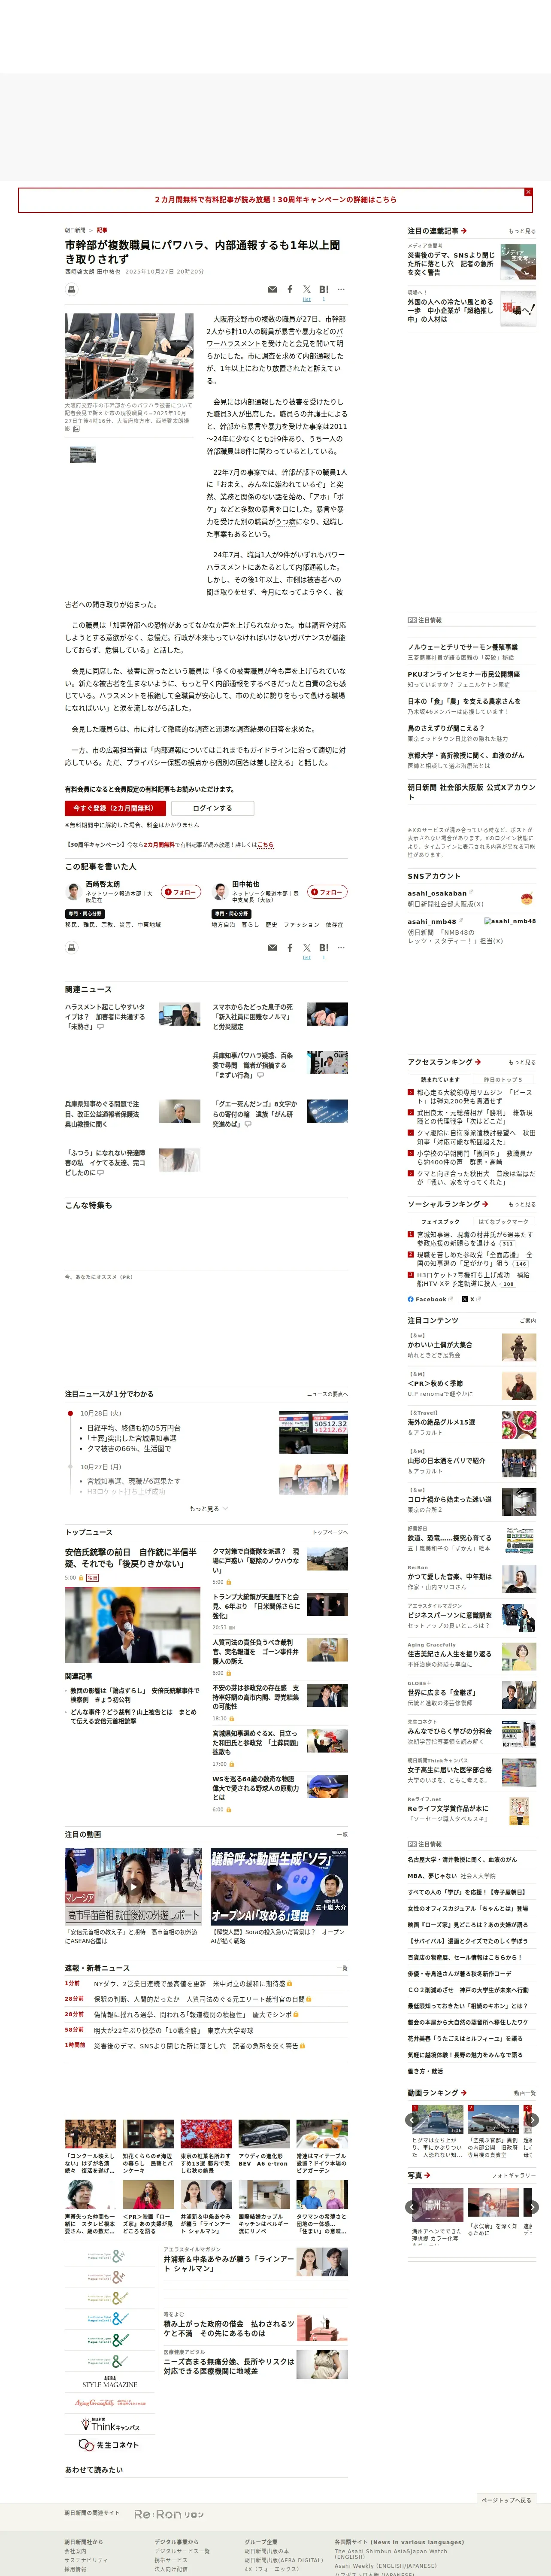The width and height of the screenshot is (551, 2576).
Task: Share on X from bottom share bar
Action: pyautogui.click(x=307, y=948)
